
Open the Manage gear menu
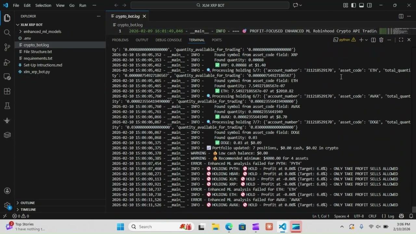click(x=7, y=205)
